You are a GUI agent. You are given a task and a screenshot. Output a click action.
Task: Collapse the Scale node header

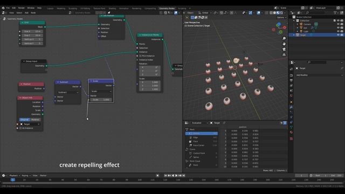pyautogui.click(x=91, y=81)
